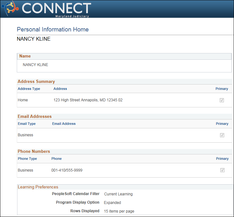Click the Email Addresses section heading
234x217 pixels.
click(35, 116)
